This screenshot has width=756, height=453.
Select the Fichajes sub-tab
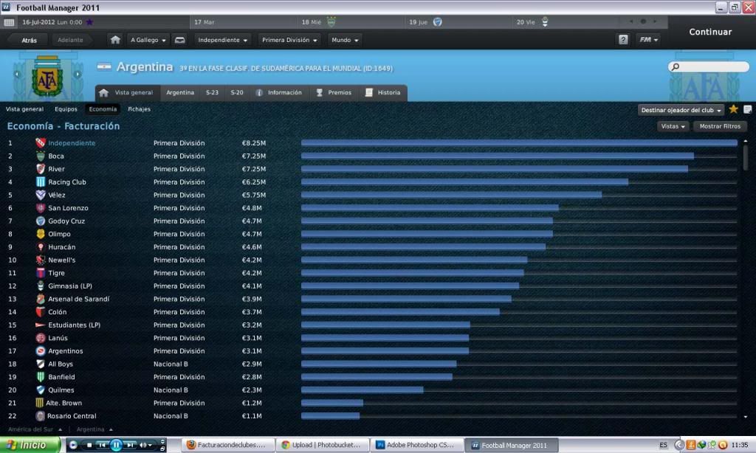click(139, 109)
